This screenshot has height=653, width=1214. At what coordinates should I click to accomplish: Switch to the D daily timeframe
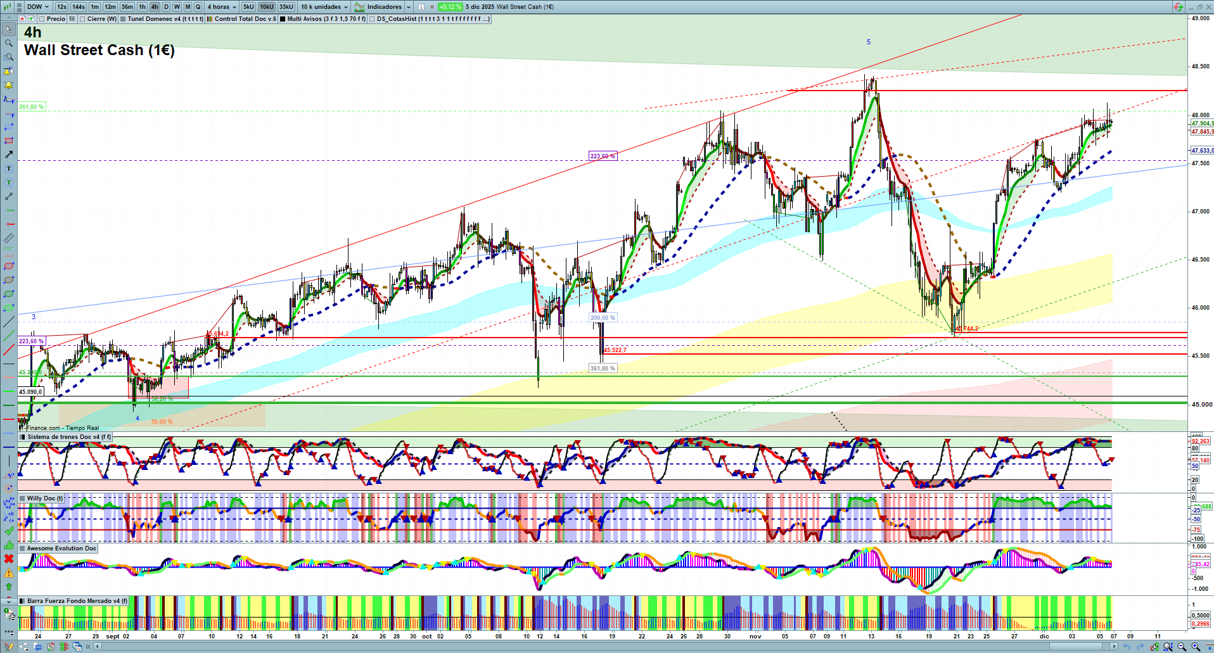[x=166, y=7]
